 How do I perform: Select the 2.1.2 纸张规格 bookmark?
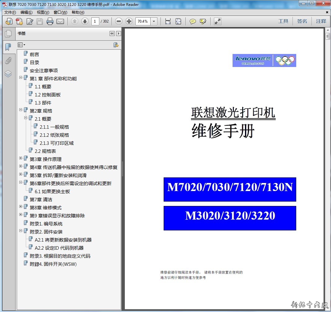click(54, 135)
